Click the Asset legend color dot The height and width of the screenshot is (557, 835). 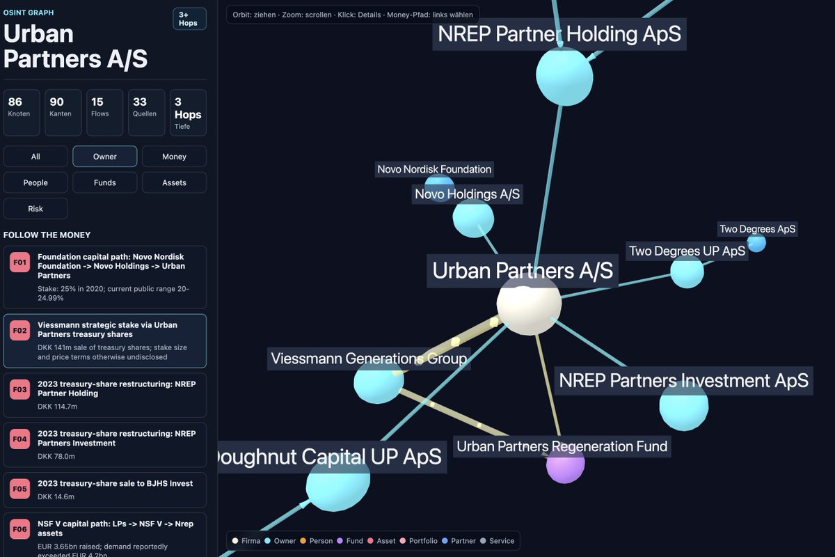point(371,541)
